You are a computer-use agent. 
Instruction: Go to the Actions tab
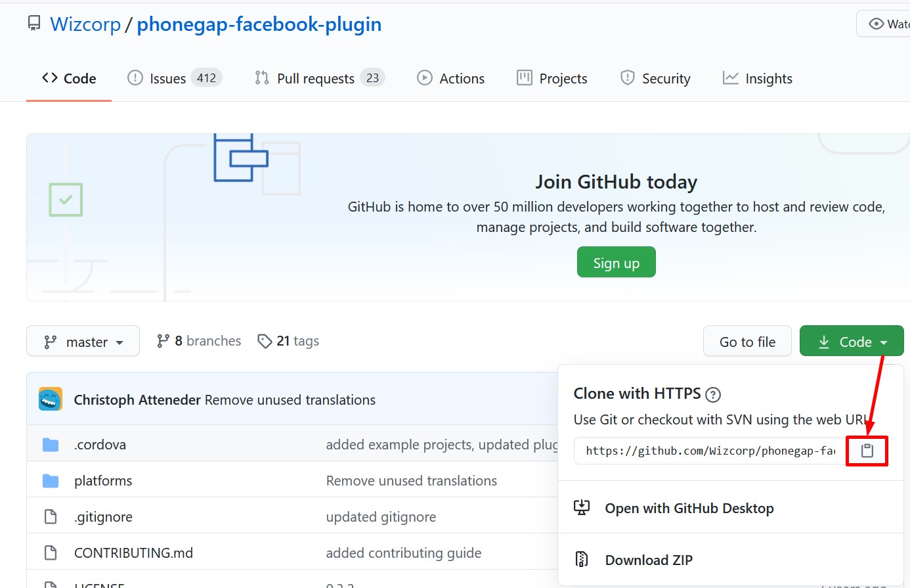pyautogui.click(x=451, y=78)
